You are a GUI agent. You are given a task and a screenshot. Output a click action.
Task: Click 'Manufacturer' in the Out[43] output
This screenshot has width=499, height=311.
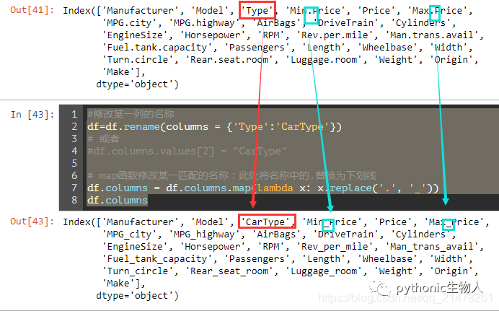pos(141,222)
